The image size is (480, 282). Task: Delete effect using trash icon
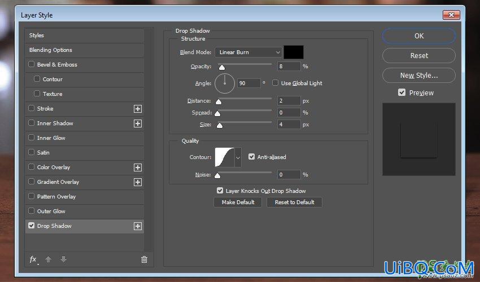click(x=144, y=259)
